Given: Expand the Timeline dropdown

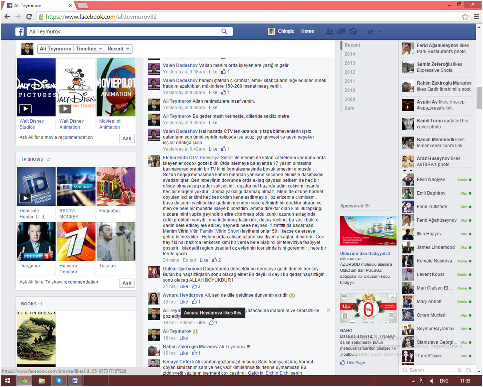Looking at the screenshot, I should pos(89,49).
